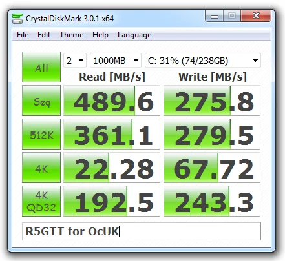Click the comment field with R5GTT for OcUK
285x261 pixels.
point(142,231)
